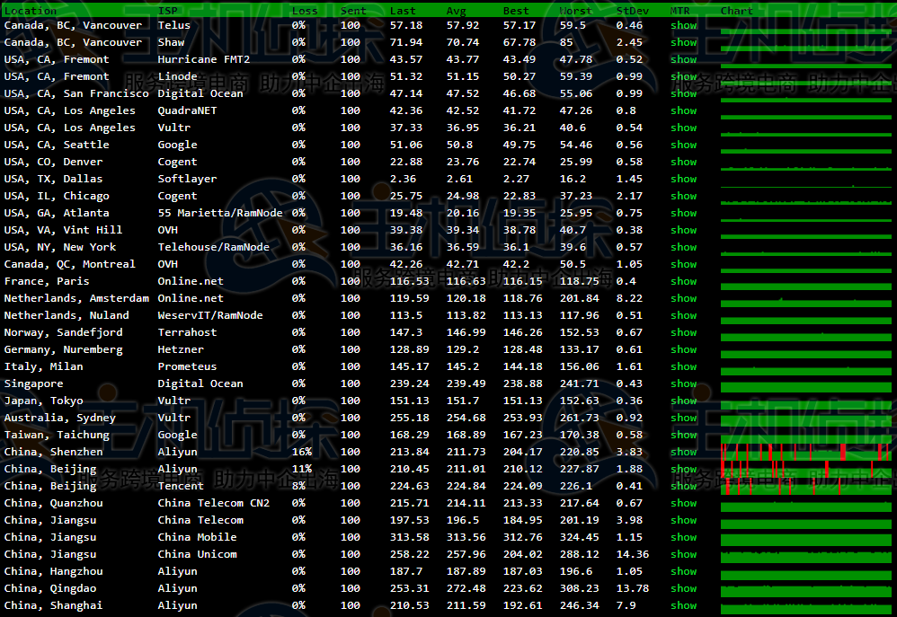Click show link for Hurricane FMT2 row
Image resolution: width=897 pixels, height=617 pixels.
[684, 59]
